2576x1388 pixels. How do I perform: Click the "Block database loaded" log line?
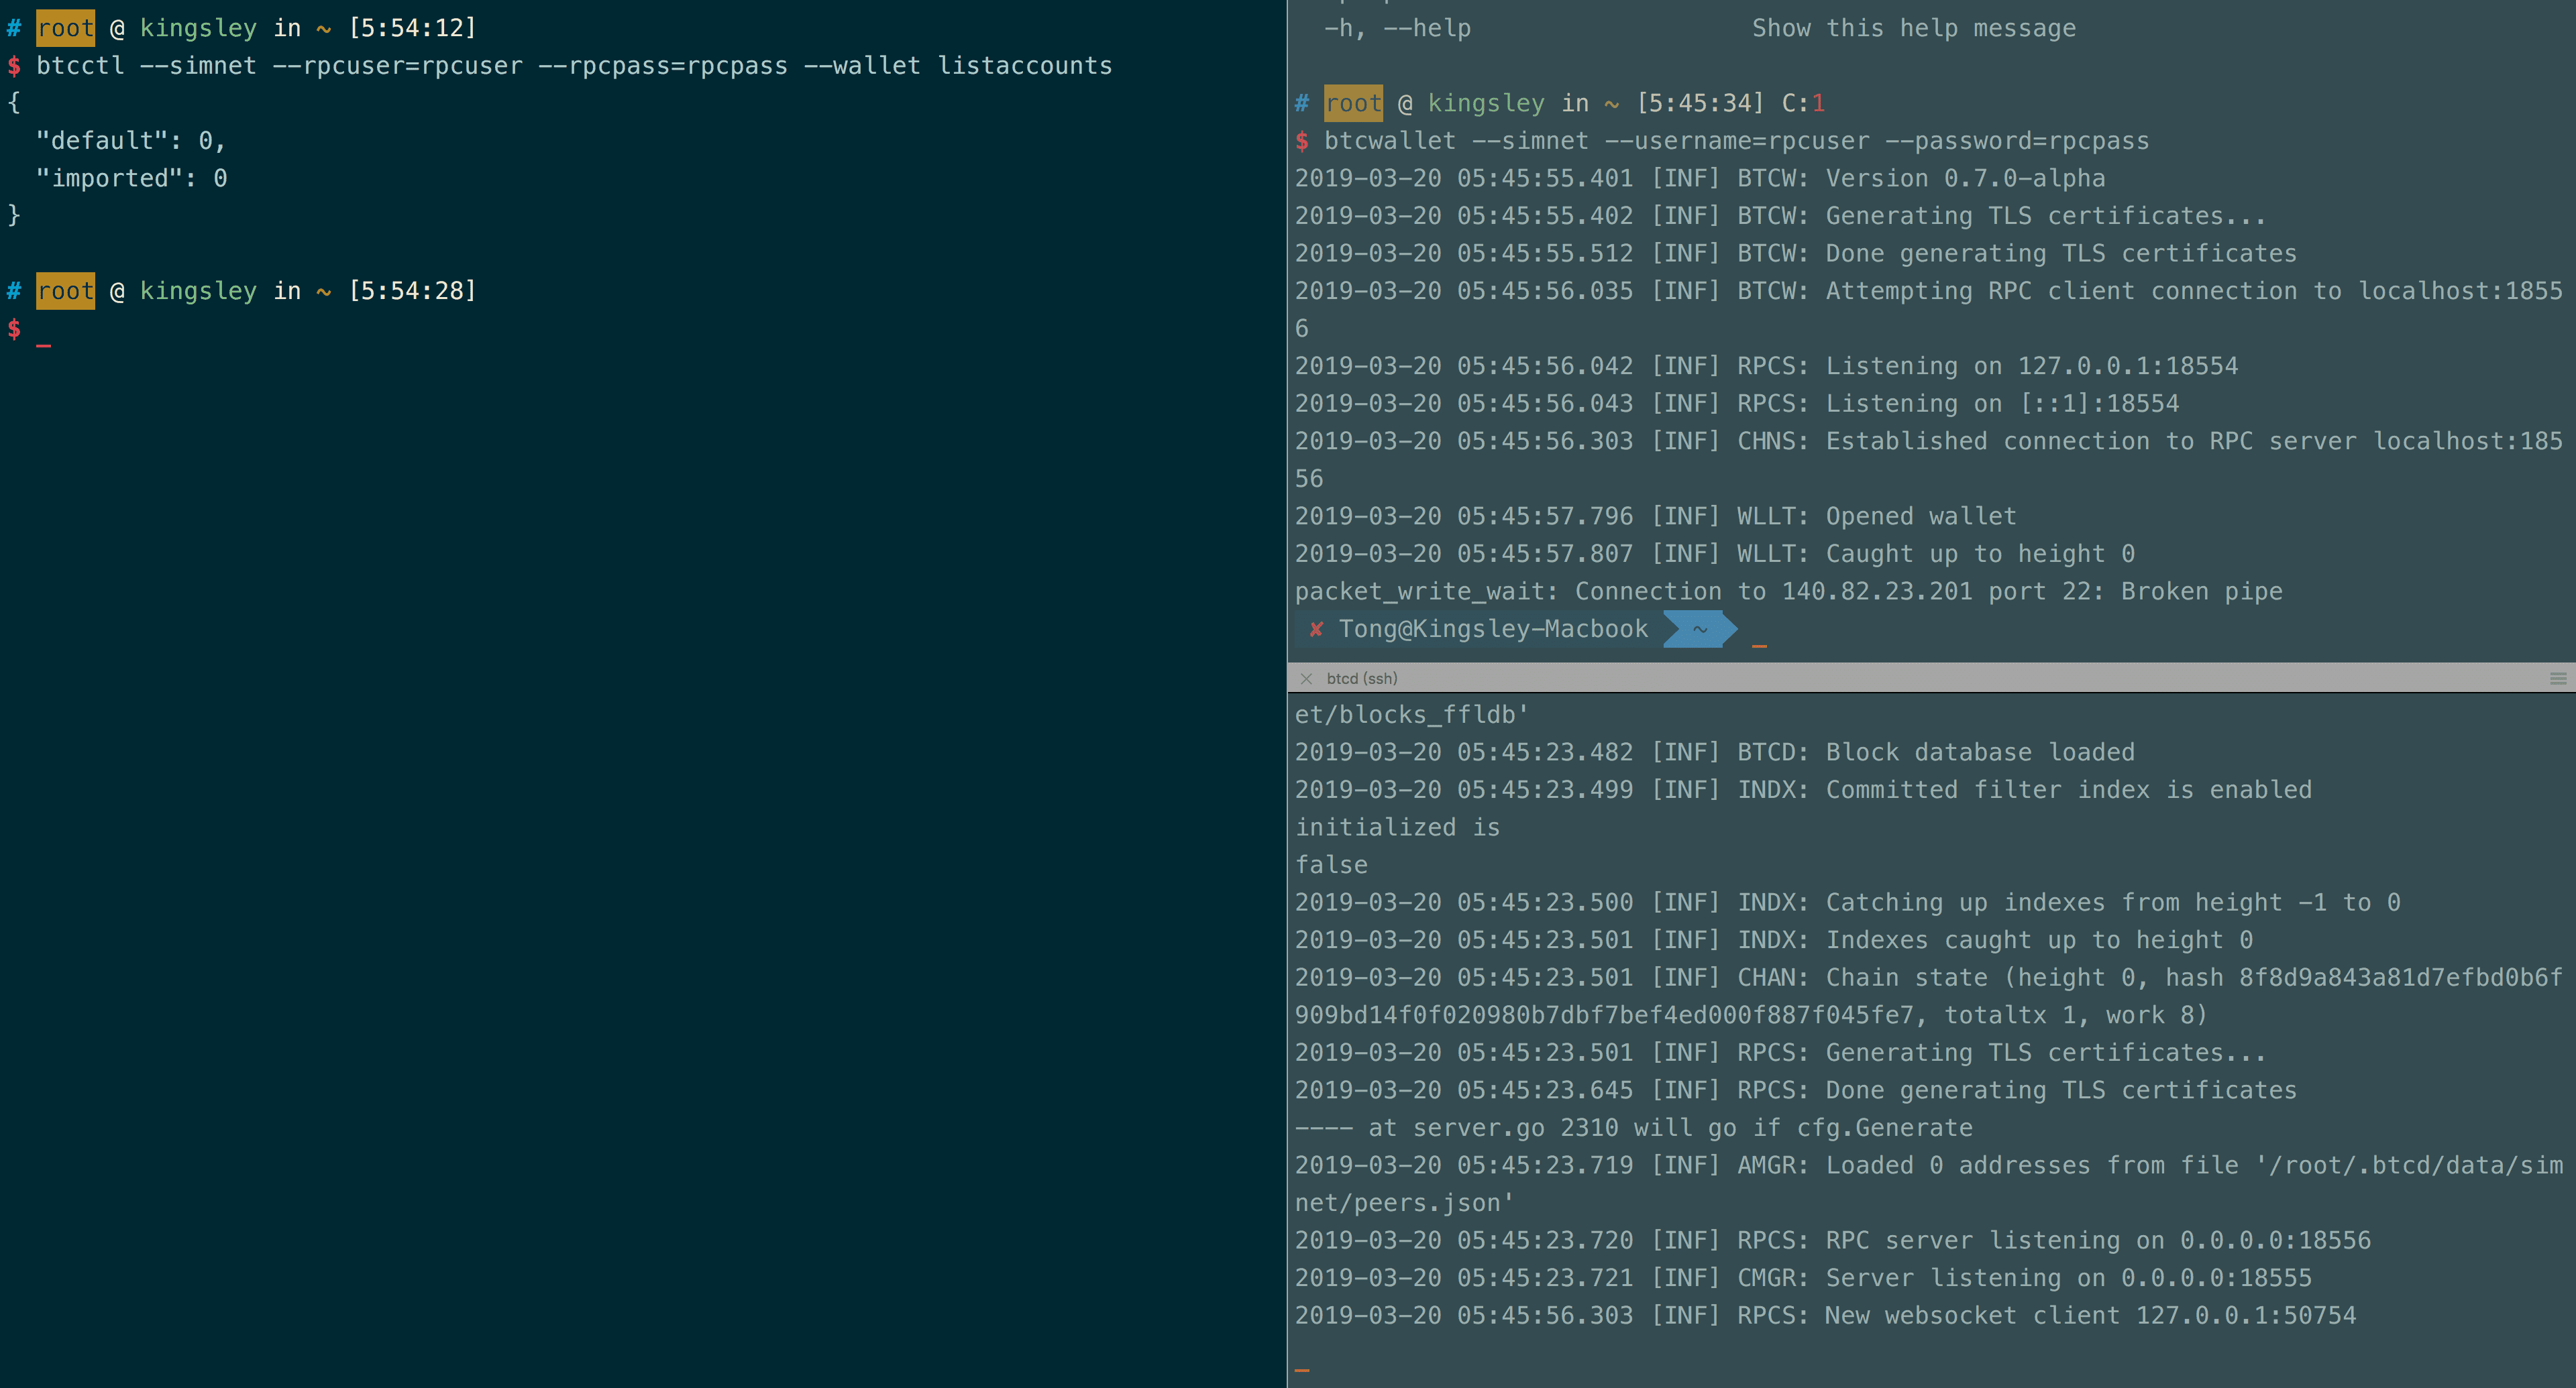click(x=1714, y=752)
